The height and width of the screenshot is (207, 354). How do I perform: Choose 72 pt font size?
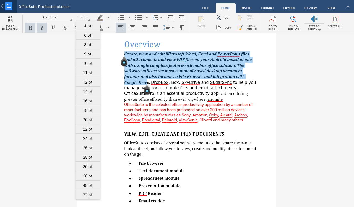[88, 195]
